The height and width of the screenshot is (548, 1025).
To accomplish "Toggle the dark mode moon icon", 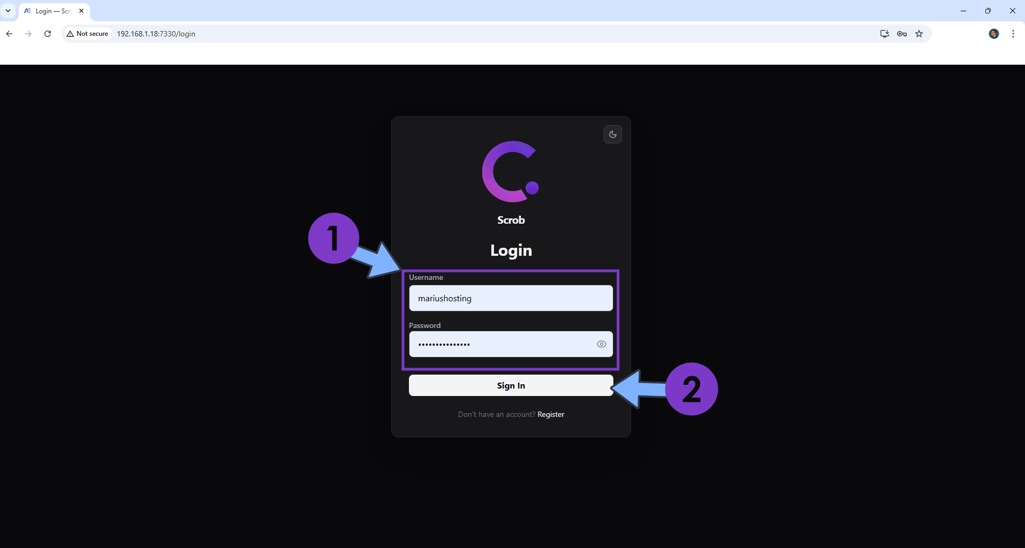I will pyautogui.click(x=612, y=134).
